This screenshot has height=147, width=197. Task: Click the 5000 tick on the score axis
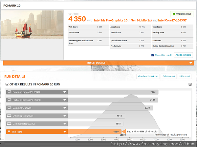tap(130, 139)
